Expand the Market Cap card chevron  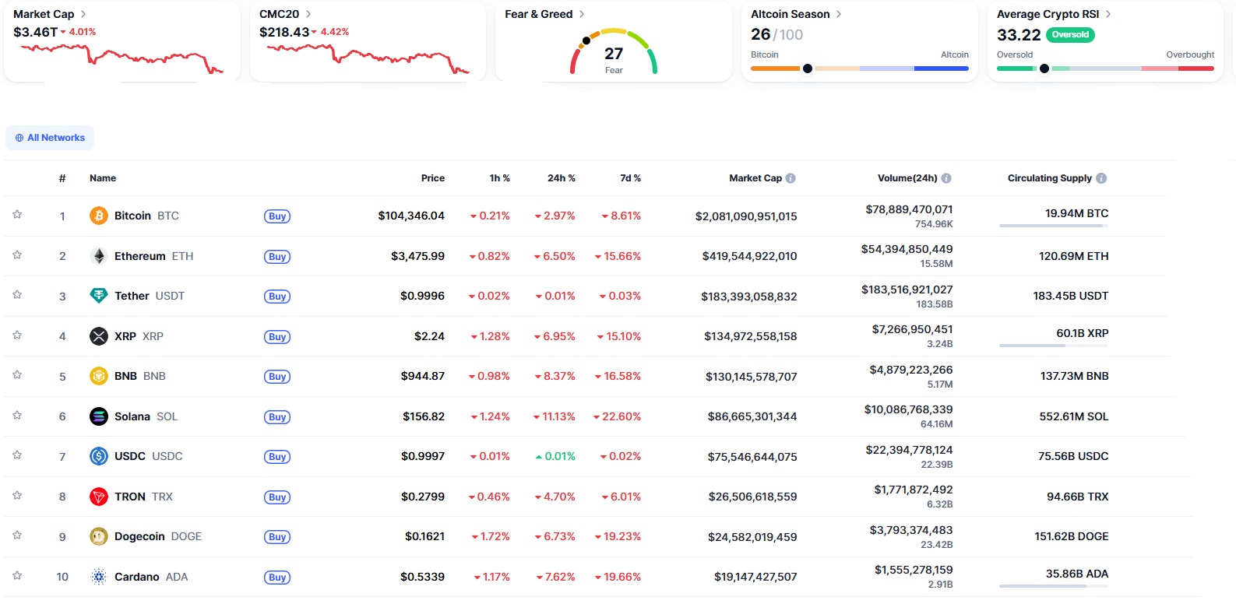coord(83,14)
